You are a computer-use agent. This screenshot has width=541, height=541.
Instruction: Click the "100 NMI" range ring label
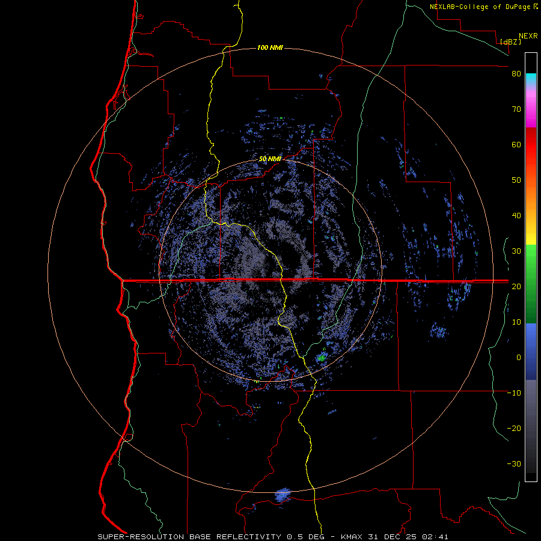(270, 47)
